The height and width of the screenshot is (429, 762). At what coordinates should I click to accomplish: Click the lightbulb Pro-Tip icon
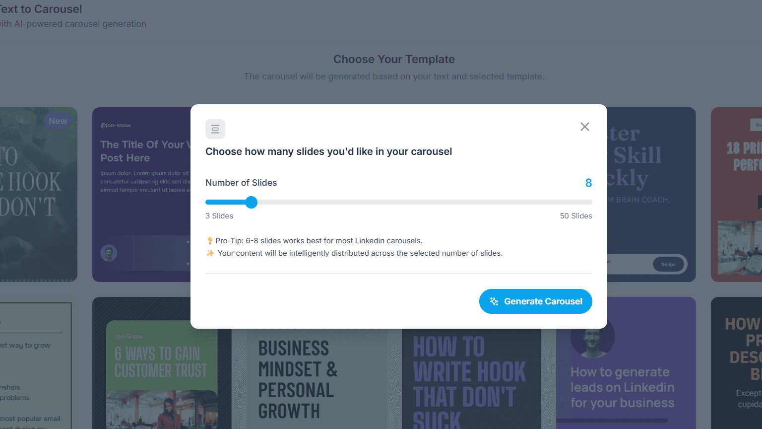click(x=210, y=241)
